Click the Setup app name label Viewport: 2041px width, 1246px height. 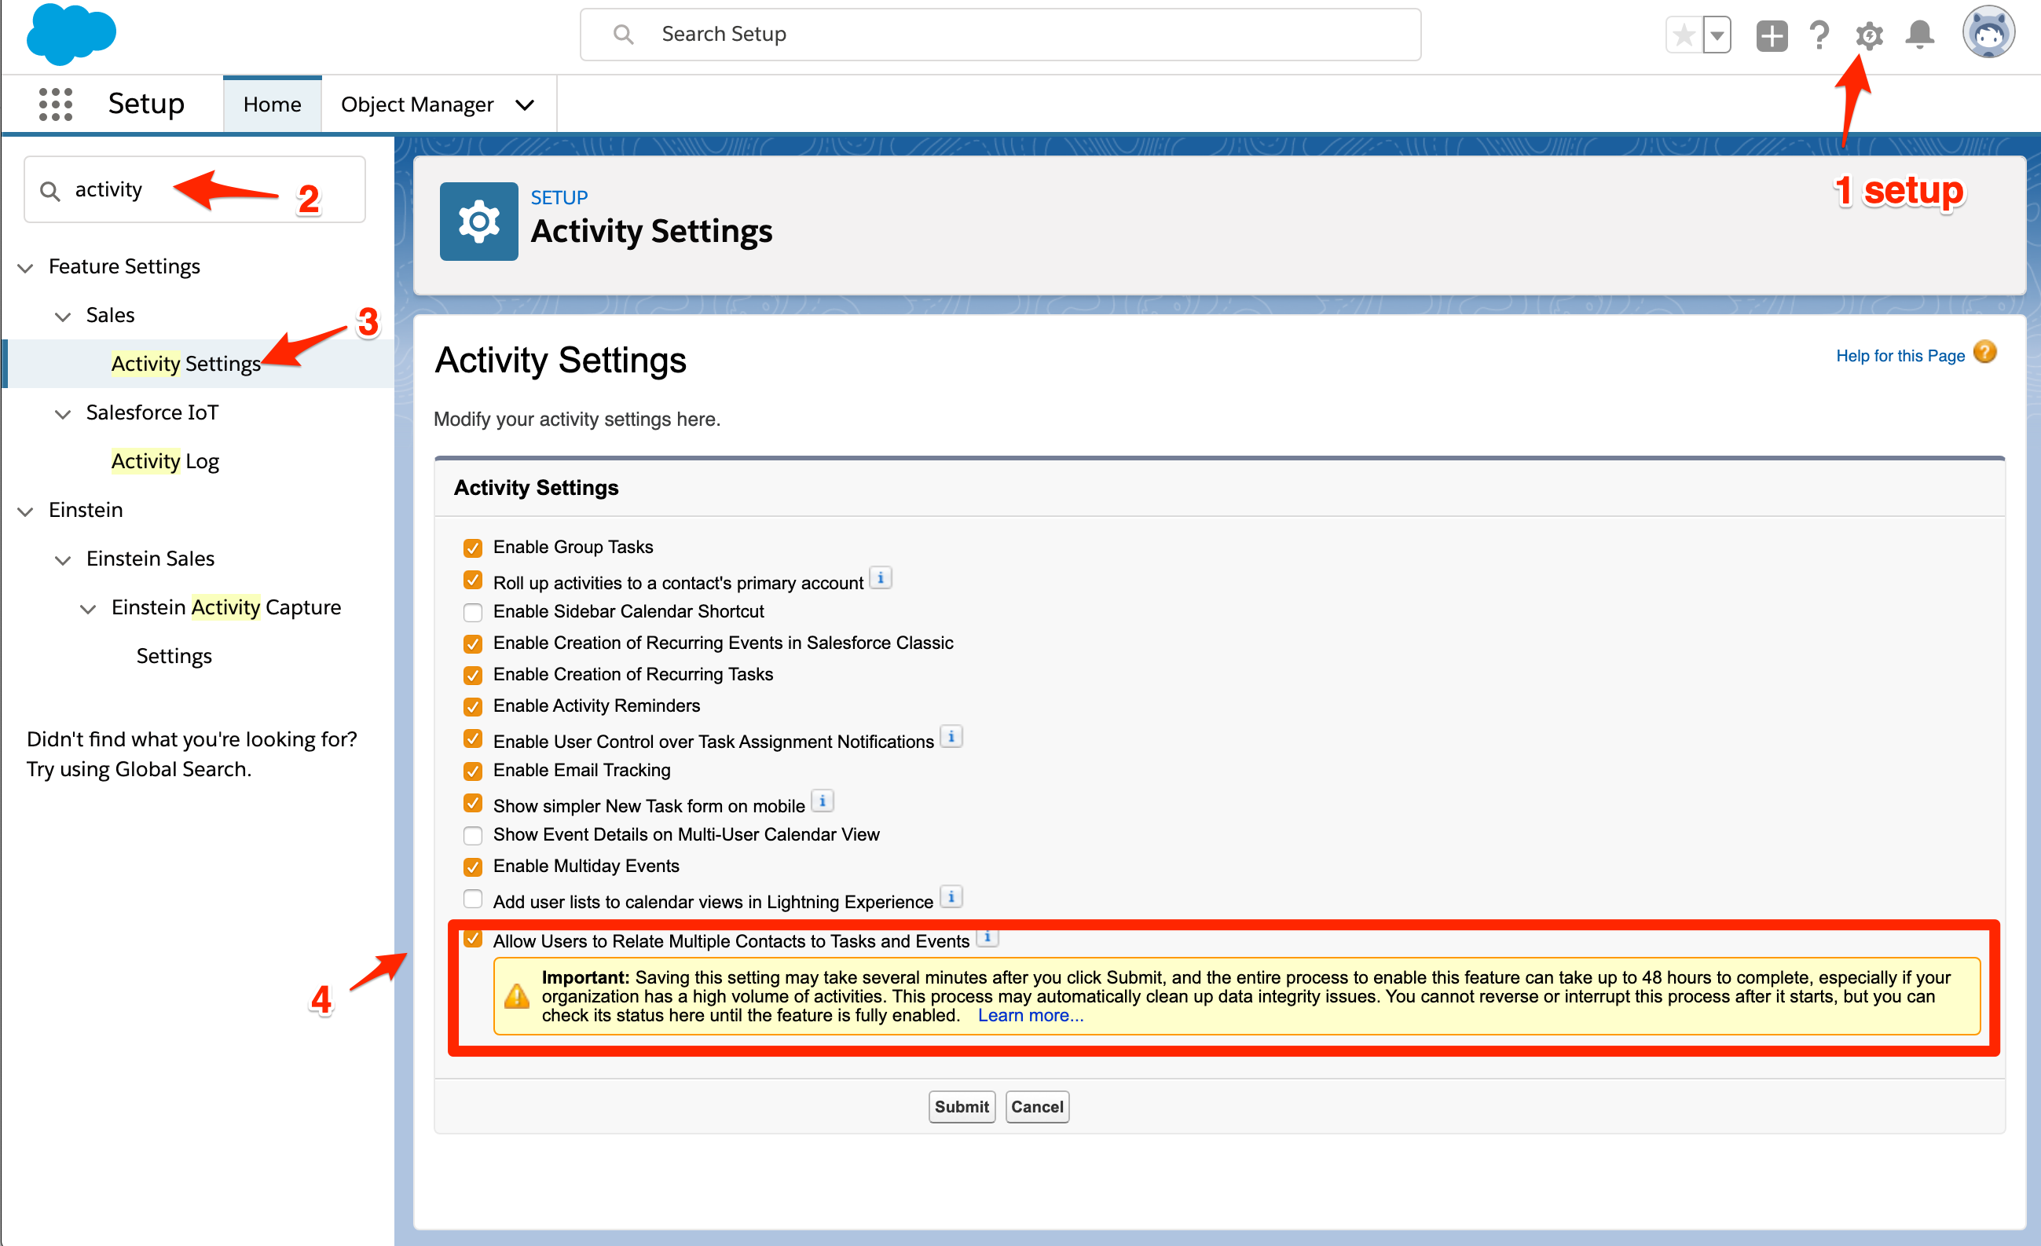click(146, 104)
